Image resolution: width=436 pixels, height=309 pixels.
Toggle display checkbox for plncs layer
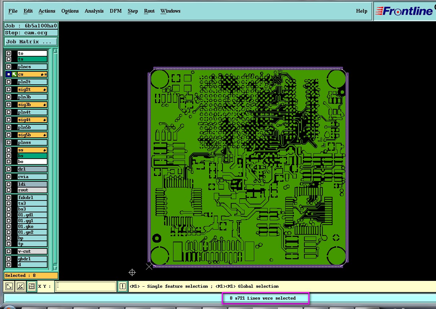coord(9,67)
